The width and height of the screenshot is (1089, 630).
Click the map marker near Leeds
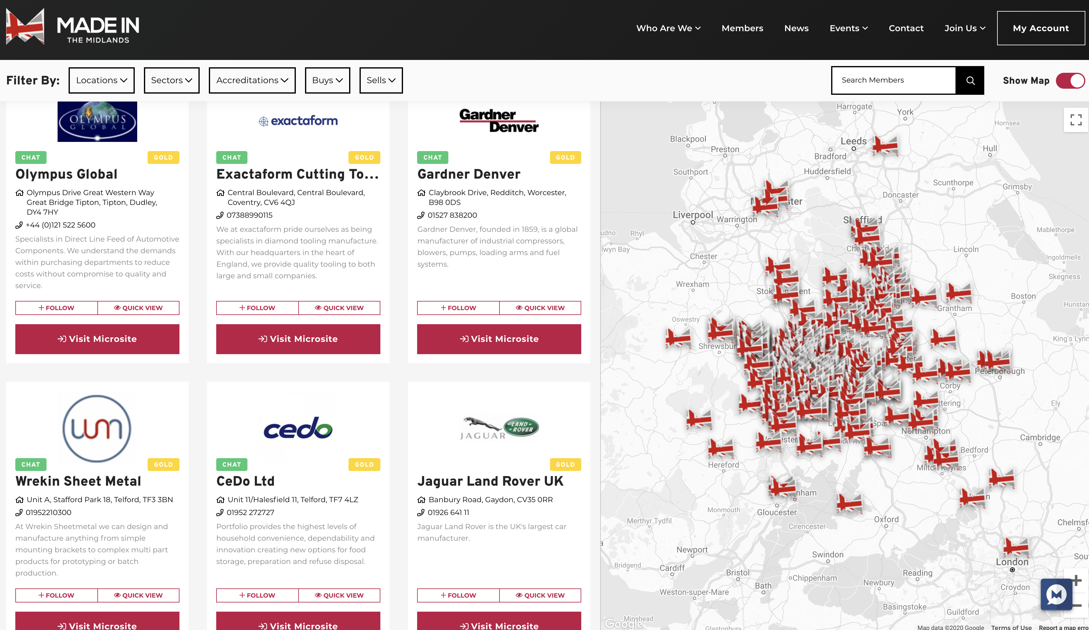[885, 145]
